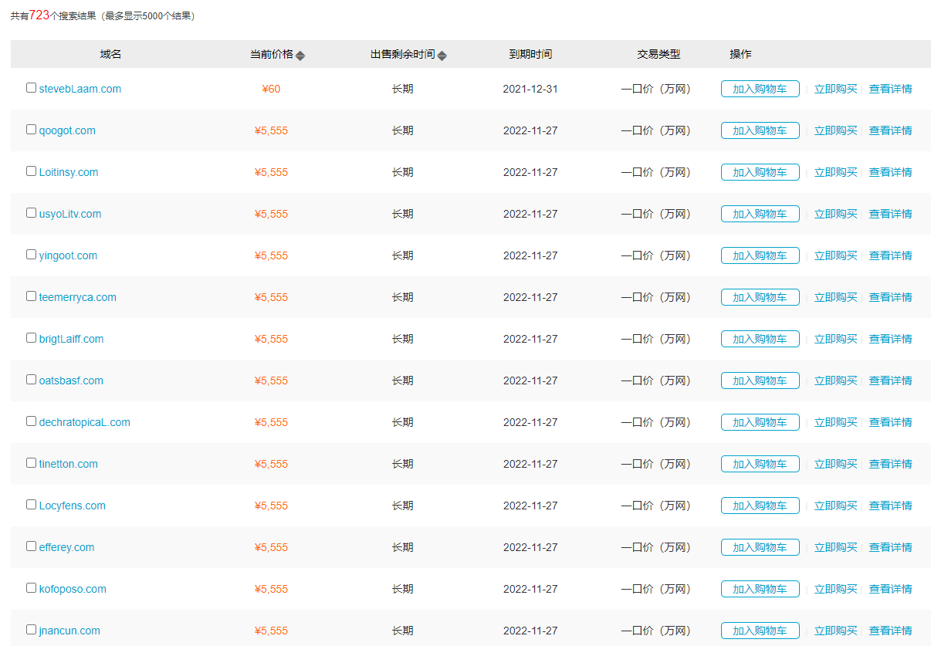Select the jnancun.com checkbox
The width and height of the screenshot is (931, 646).
pos(32,630)
